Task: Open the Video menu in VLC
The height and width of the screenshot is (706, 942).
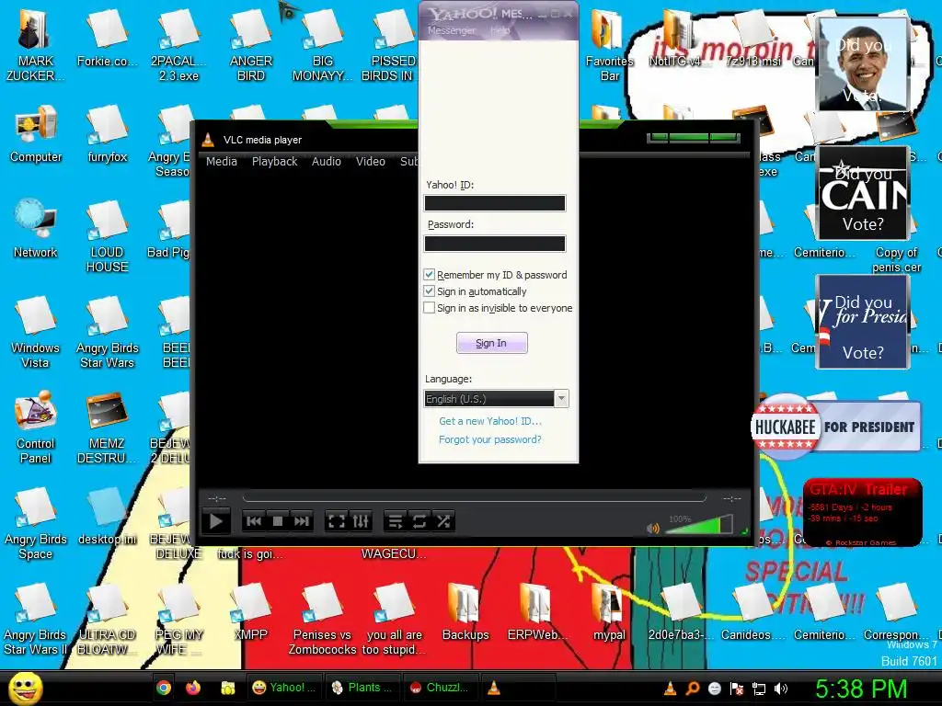Action: (370, 162)
